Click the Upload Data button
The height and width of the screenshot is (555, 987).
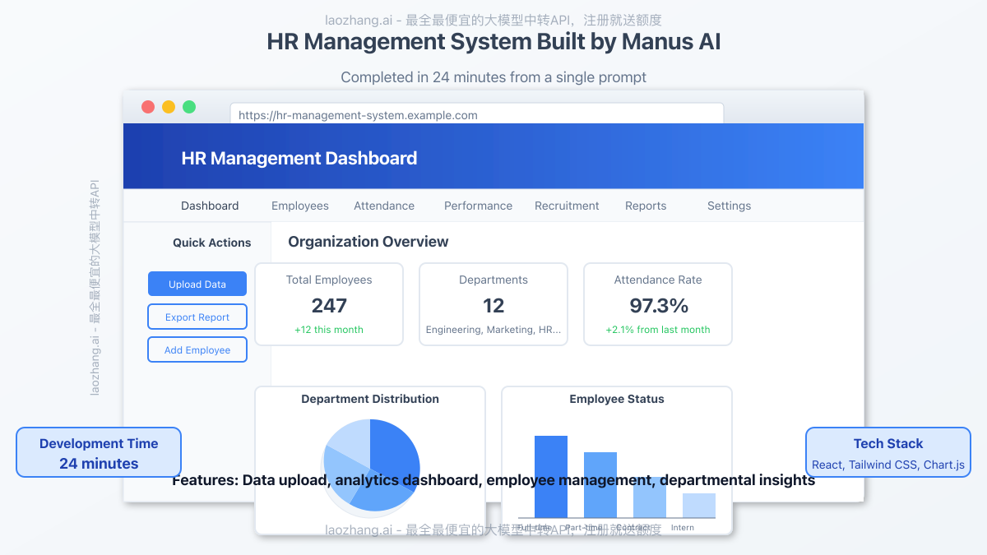[197, 284]
